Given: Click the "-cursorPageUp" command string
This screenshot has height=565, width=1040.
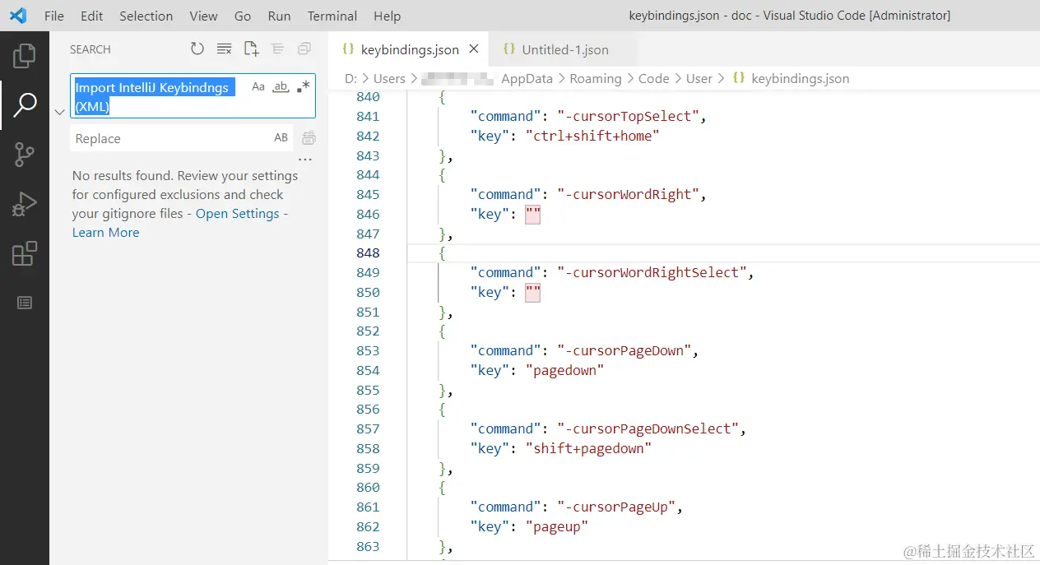Looking at the screenshot, I should click(615, 507).
